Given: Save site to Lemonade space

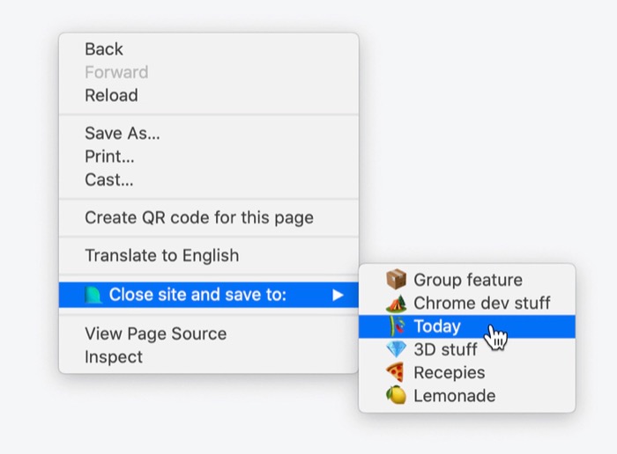Looking at the screenshot, I should click(x=466, y=395).
